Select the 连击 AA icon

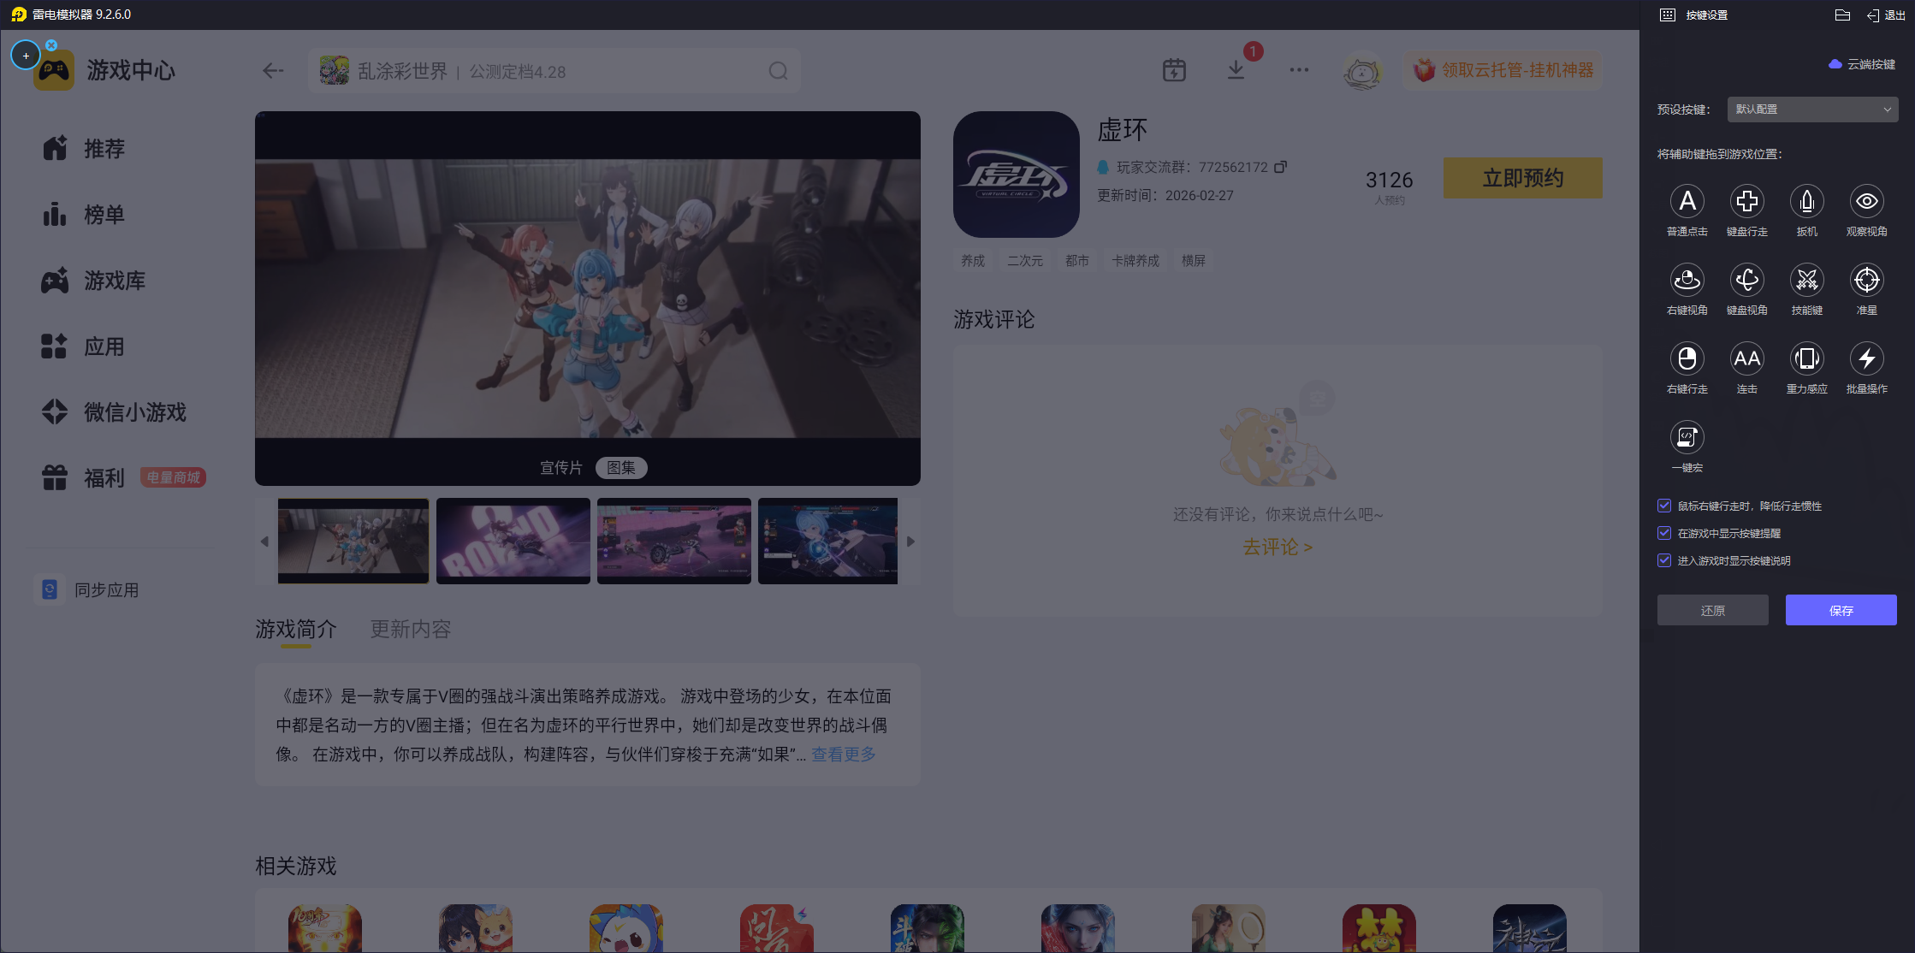(x=1746, y=359)
